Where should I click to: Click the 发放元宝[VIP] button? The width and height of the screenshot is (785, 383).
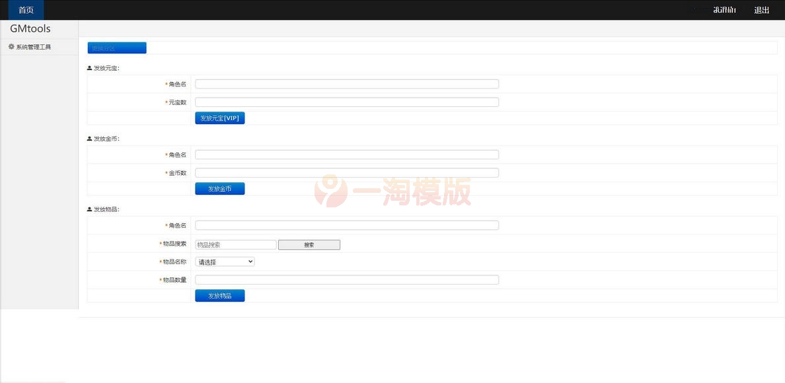coord(220,118)
